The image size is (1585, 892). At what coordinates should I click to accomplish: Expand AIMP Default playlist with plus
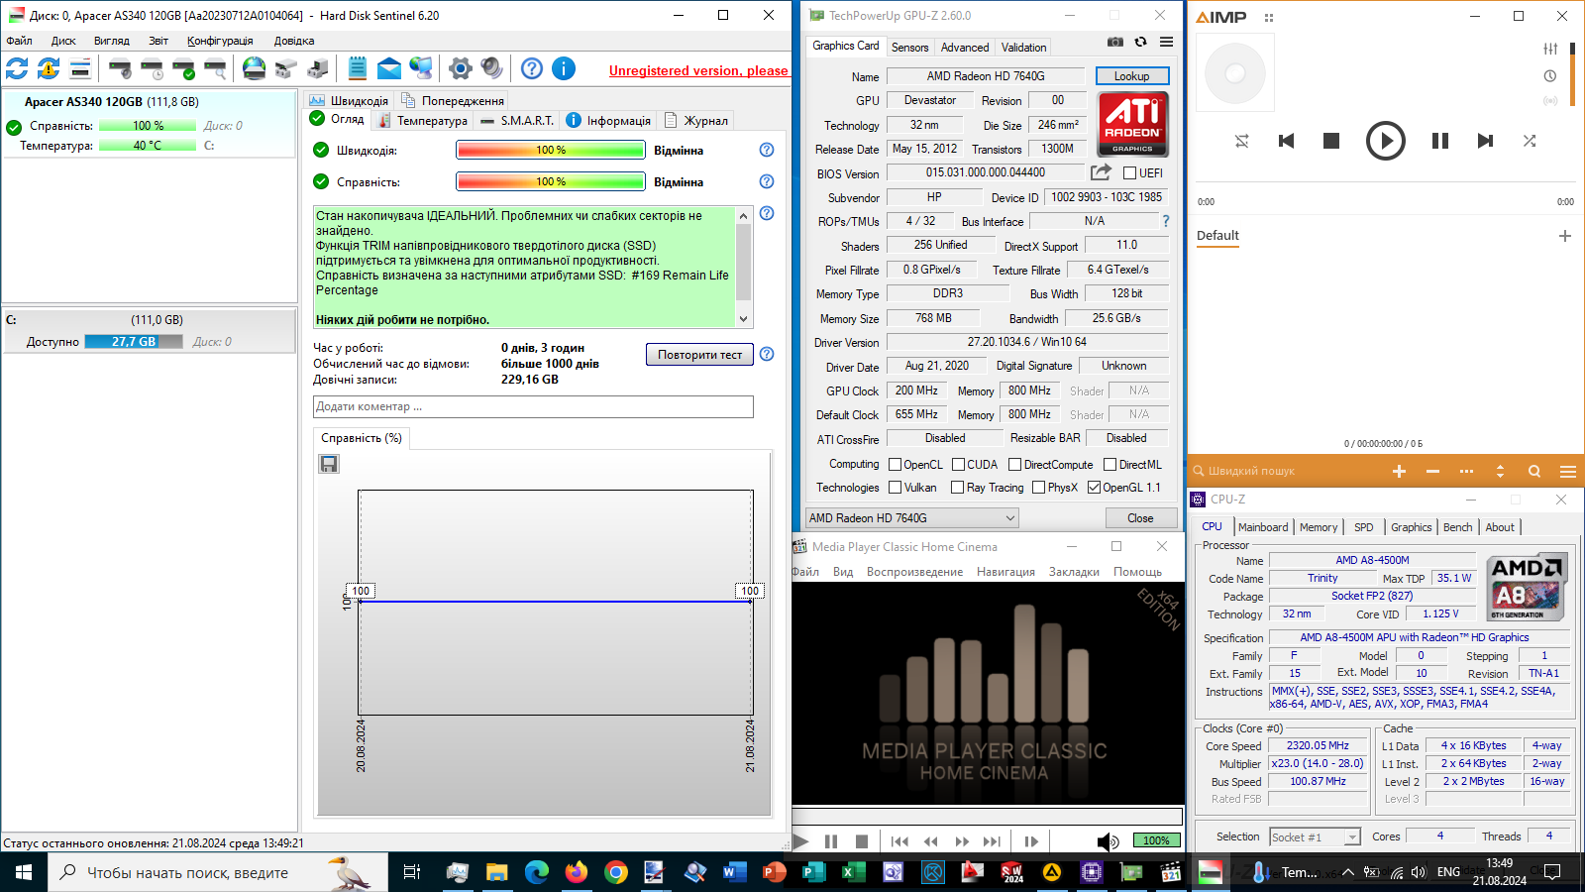coord(1565,236)
